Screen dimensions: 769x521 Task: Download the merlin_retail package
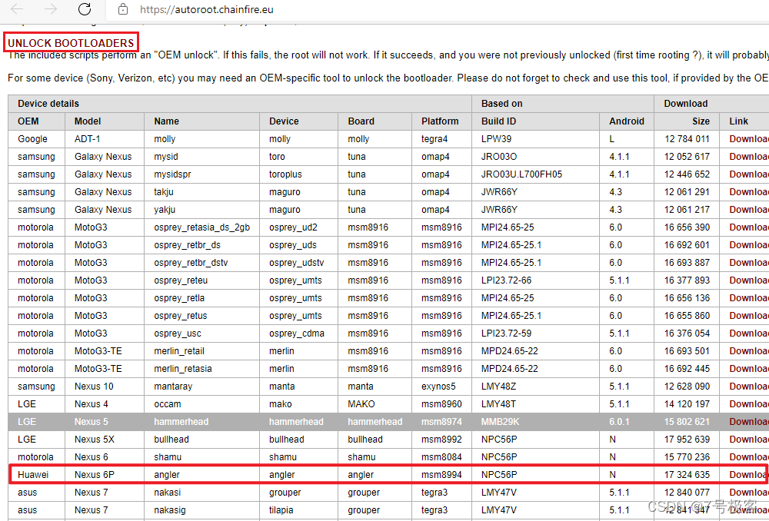point(749,350)
